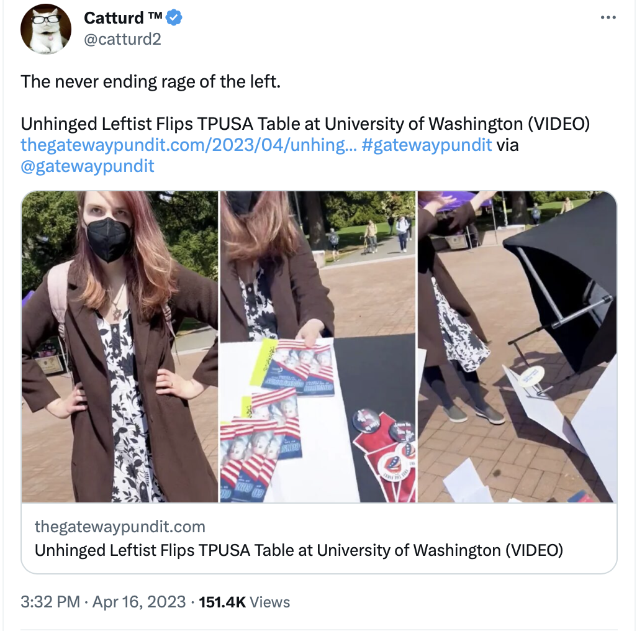The image size is (637, 631).
Task: Click the ™ symbol beside Catturd
Action: (x=155, y=16)
